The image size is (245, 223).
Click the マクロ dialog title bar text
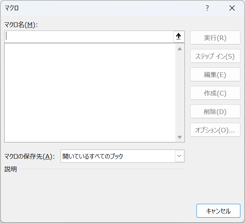pyautogui.click(x=12, y=8)
